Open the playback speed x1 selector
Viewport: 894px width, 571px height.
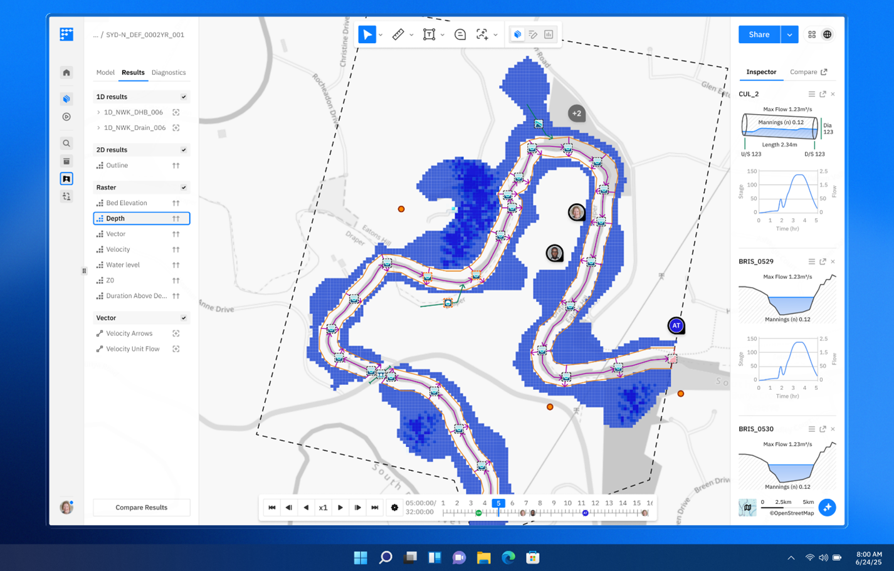323,508
